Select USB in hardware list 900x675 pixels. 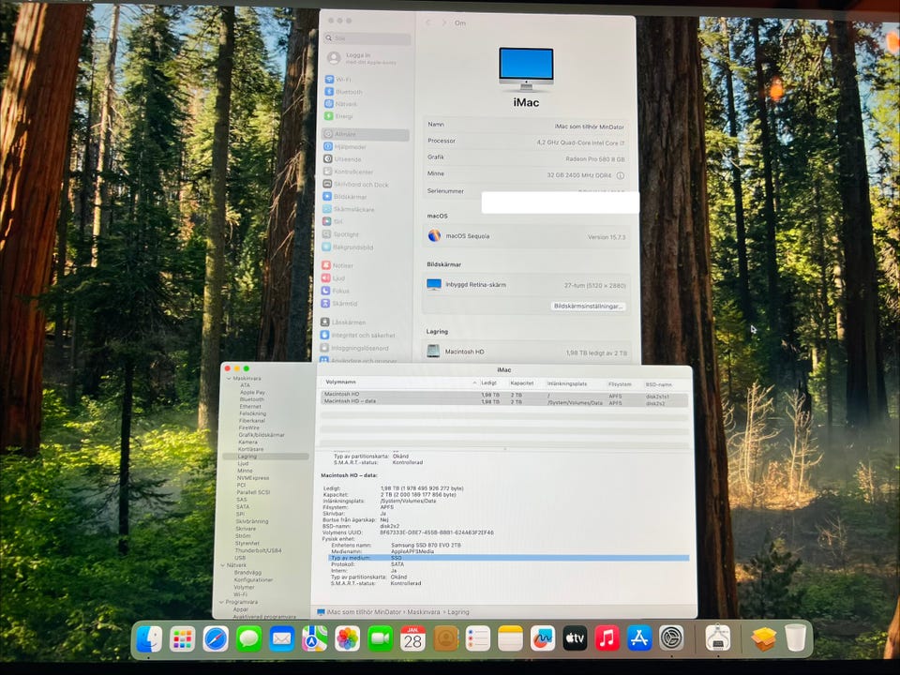coord(240,558)
